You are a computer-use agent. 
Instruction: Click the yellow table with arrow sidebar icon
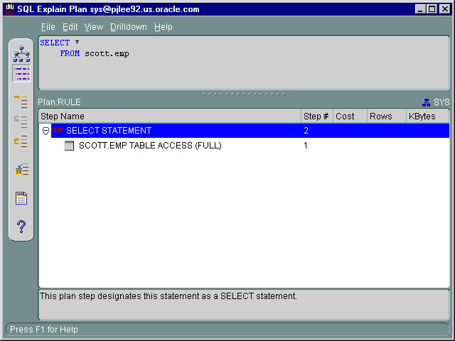(x=21, y=169)
